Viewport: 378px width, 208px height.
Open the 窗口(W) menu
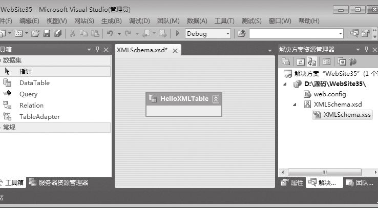(280, 21)
